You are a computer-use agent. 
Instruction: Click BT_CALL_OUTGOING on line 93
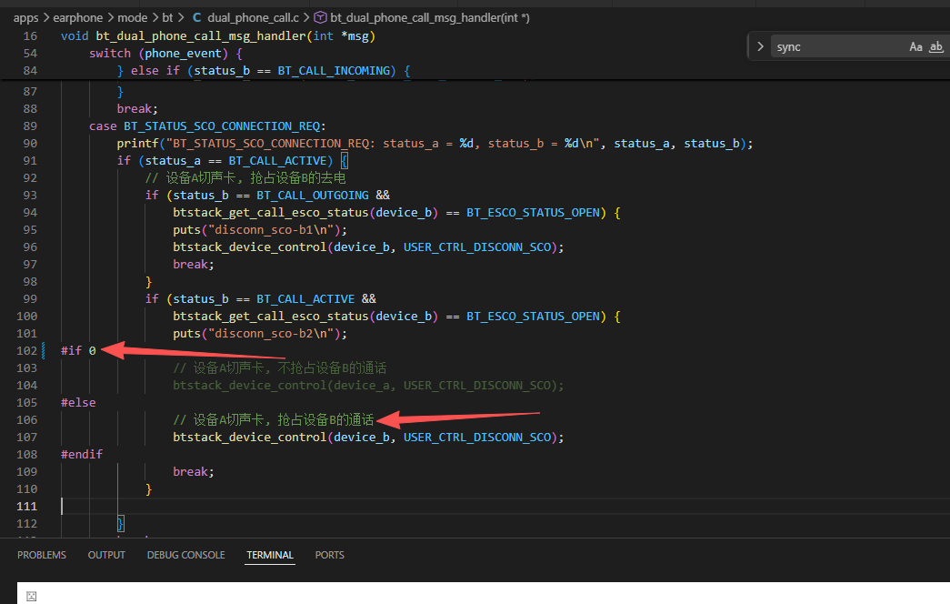pyautogui.click(x=313, y=196)
